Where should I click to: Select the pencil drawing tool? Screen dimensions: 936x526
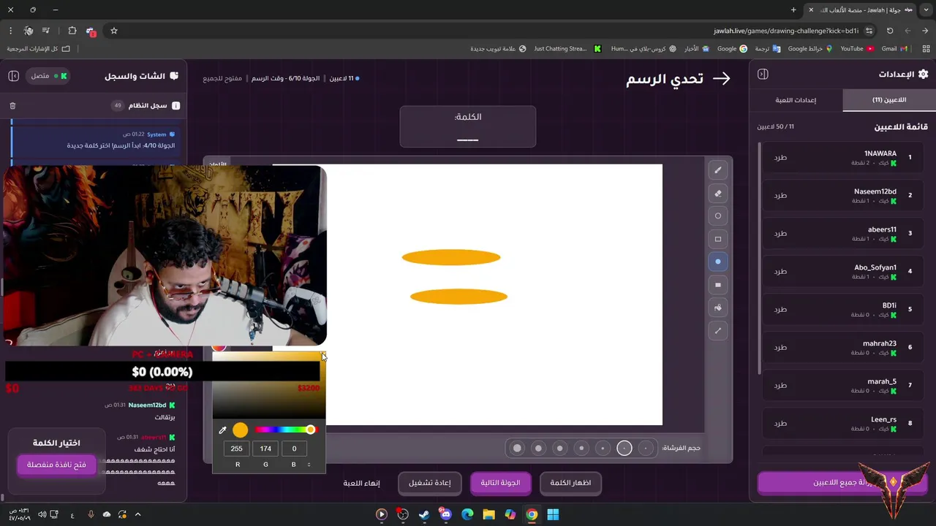point(717,170)
